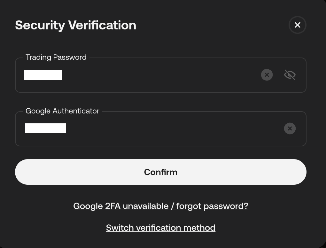The width and height of the screenshot is (326, 248).
Task: Submit verification via Confirm
Action: (x=161, y=172)
